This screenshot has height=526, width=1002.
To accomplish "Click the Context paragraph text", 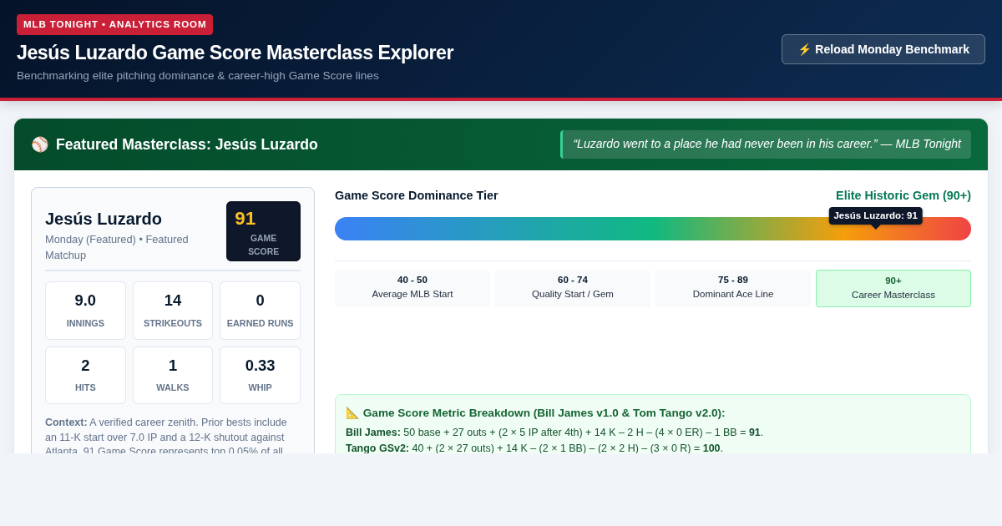I will pyautogui.click(x=166, y=434).
